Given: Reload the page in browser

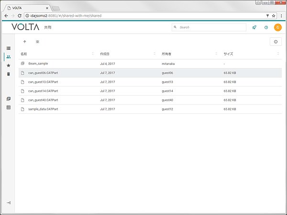Looking at the screenshot, I should 20,16.
